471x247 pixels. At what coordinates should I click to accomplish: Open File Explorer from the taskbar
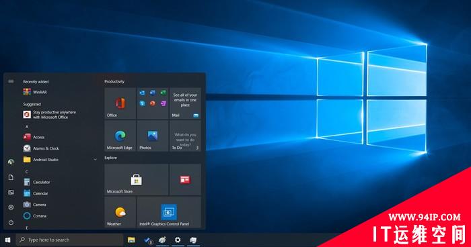(131, 240)
